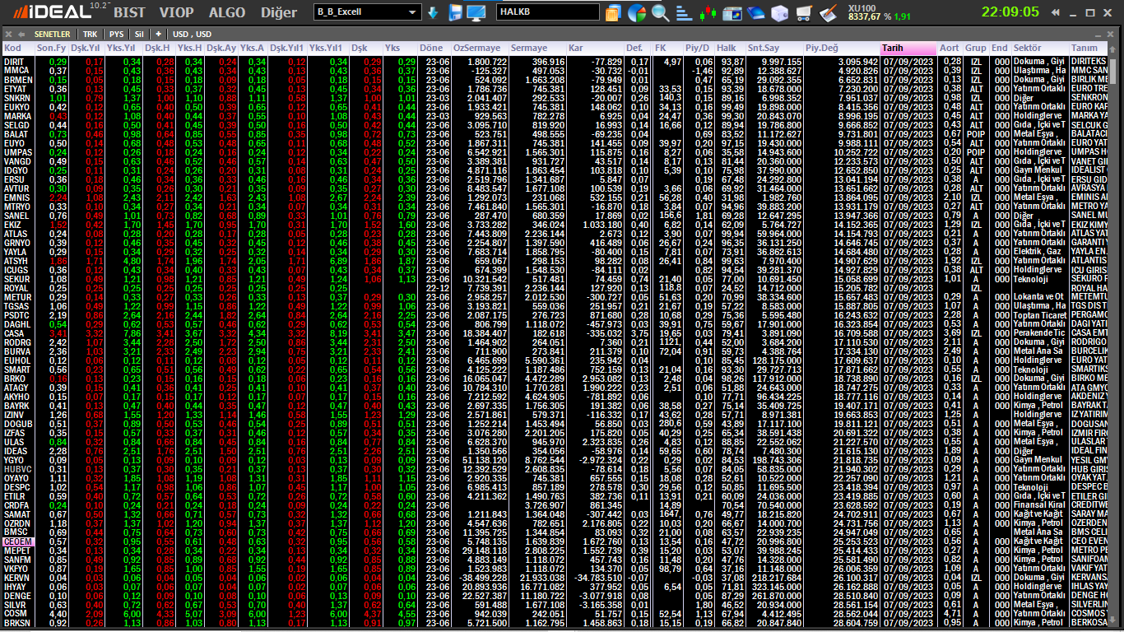Select the EKIZ stock row

(555, 225)
